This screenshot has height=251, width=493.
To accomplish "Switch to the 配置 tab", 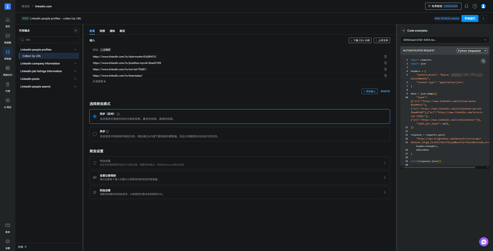I will tap(92, 31).
